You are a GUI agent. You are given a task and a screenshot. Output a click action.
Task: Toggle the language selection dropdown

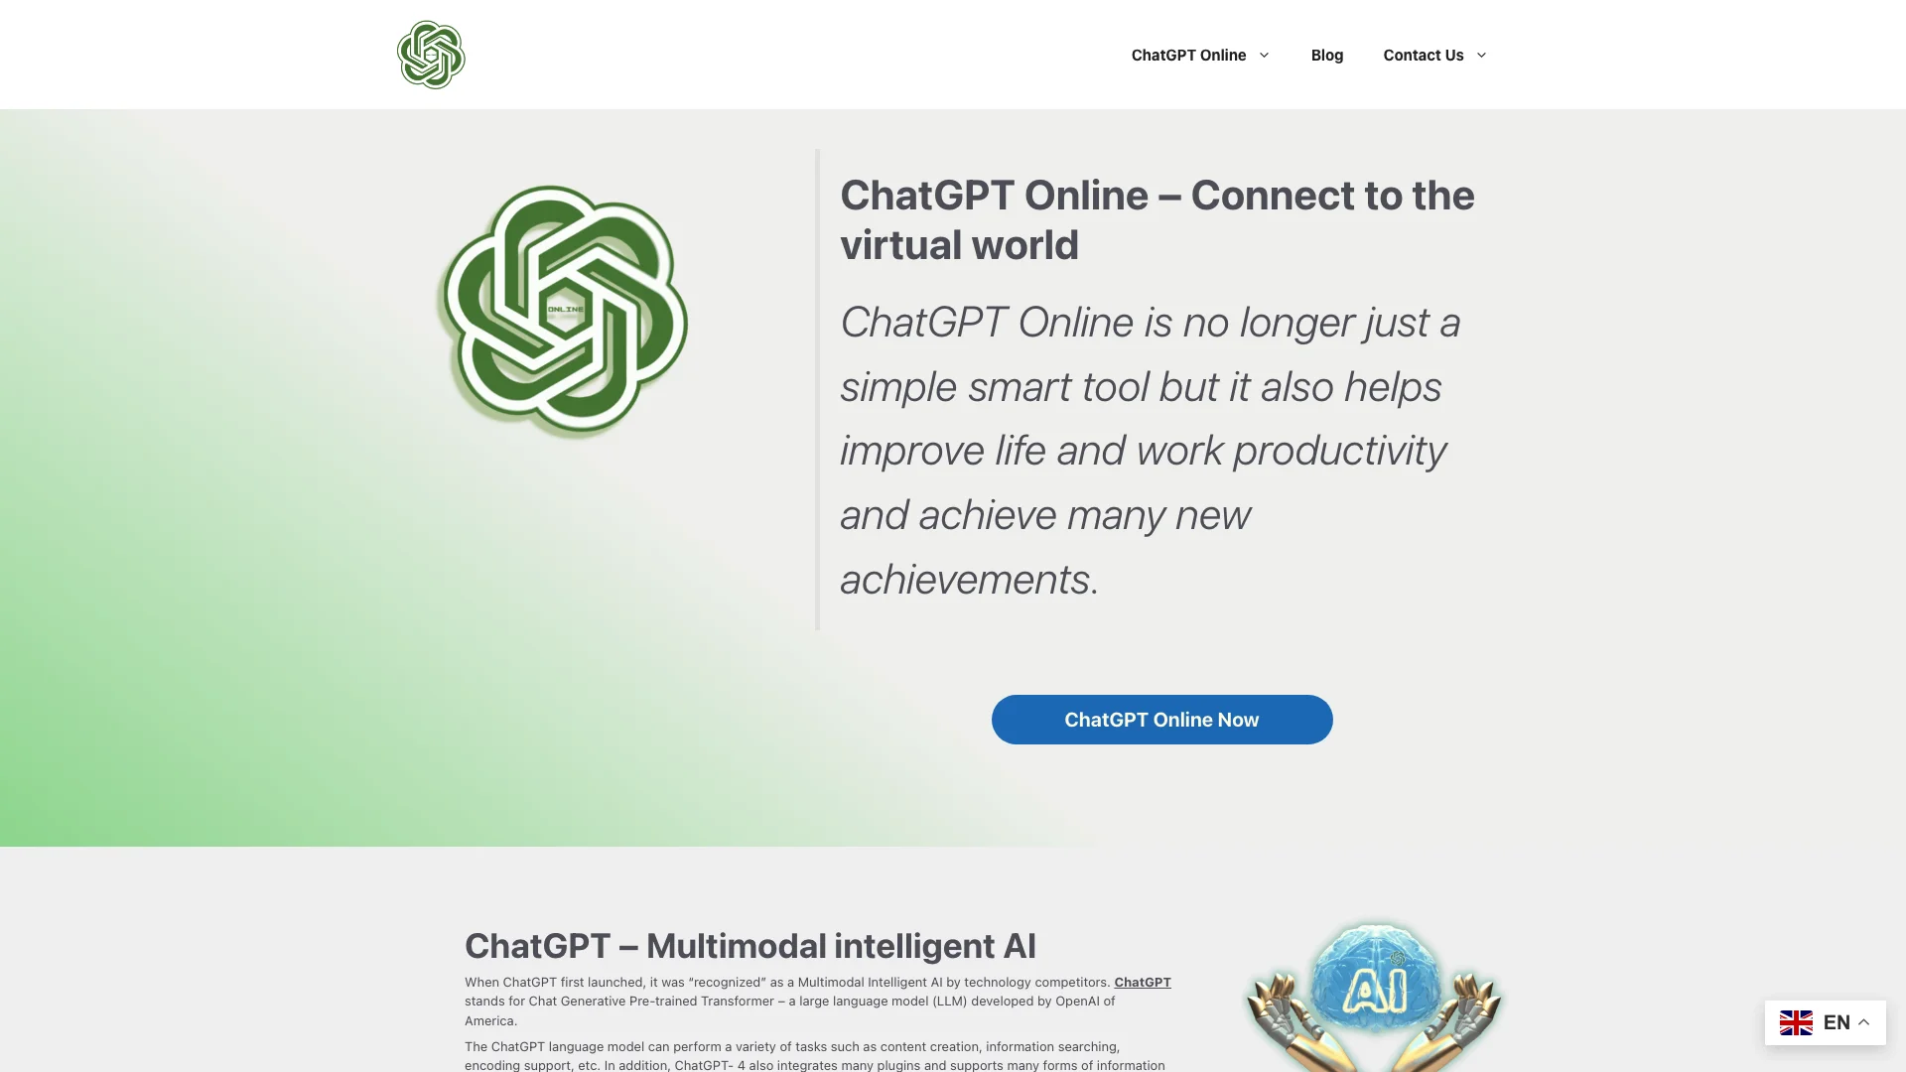pos(1825,1021)
